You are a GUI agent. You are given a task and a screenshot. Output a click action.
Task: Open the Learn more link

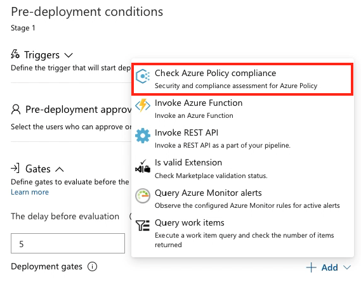click(x=30, y=192)
